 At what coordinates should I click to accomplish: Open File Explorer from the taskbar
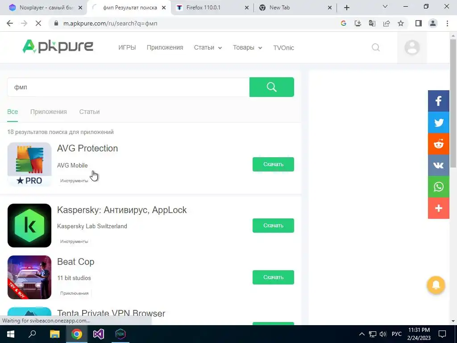pyautogui.click(x=54, y=334)
